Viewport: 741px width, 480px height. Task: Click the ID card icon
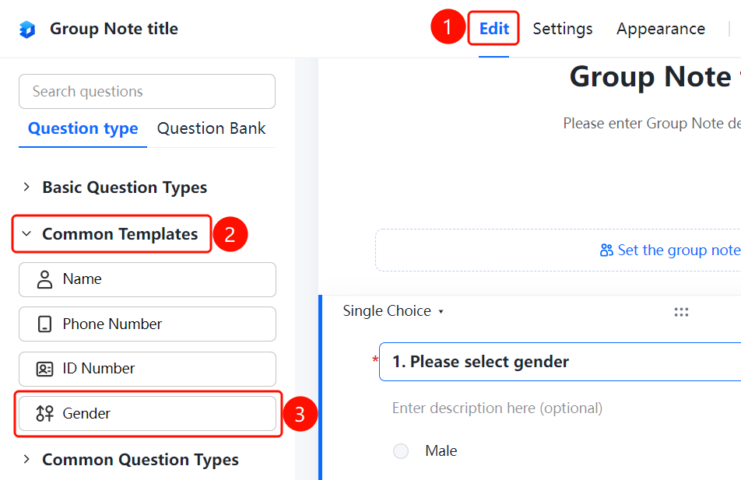point(45,369)
